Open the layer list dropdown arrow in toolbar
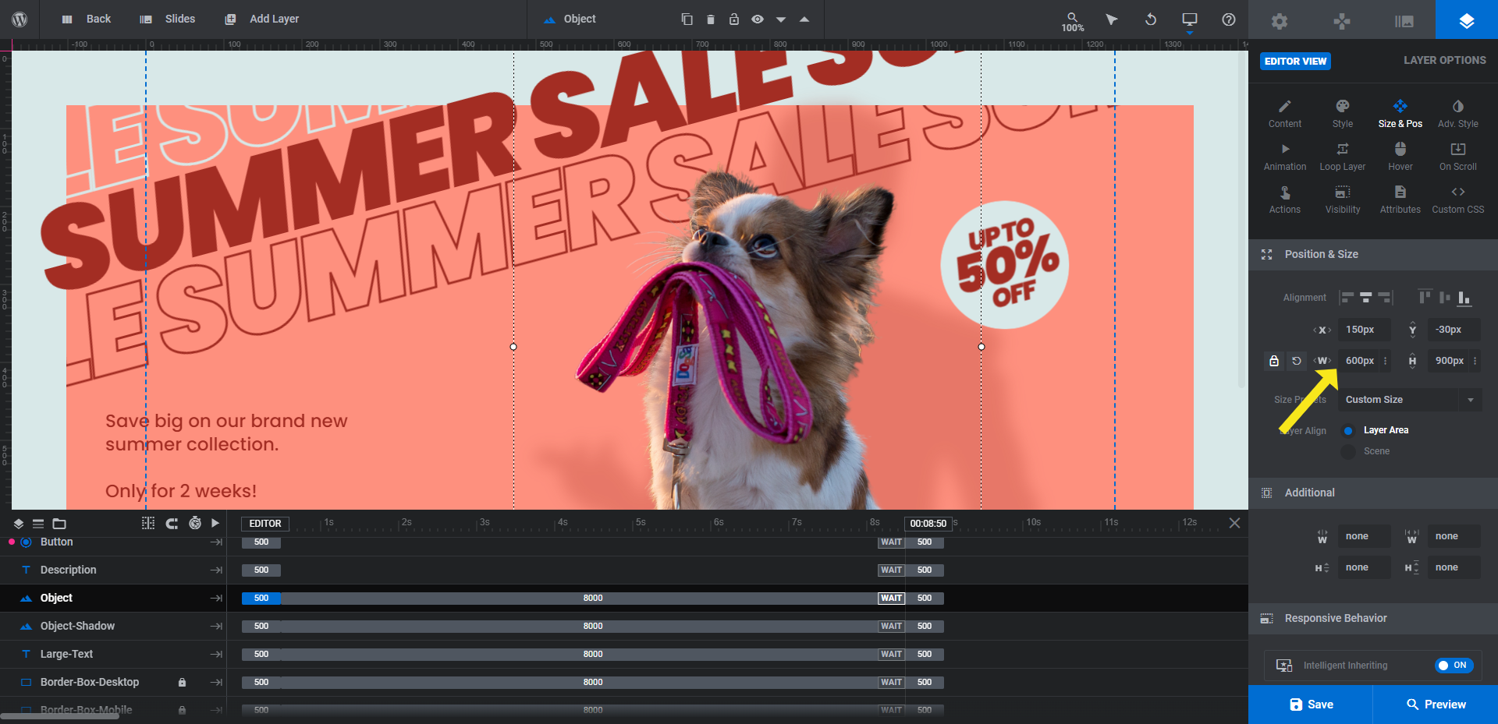The image size is (1498, 724). (780, 20)
